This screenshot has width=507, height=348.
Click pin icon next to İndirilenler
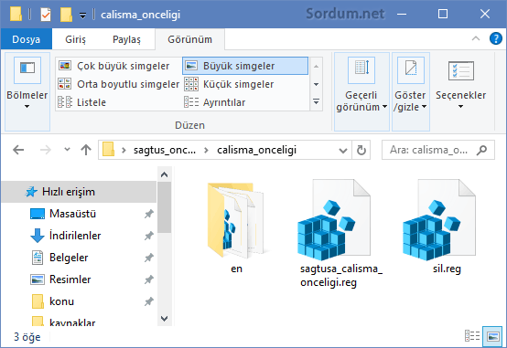(149, 236)
